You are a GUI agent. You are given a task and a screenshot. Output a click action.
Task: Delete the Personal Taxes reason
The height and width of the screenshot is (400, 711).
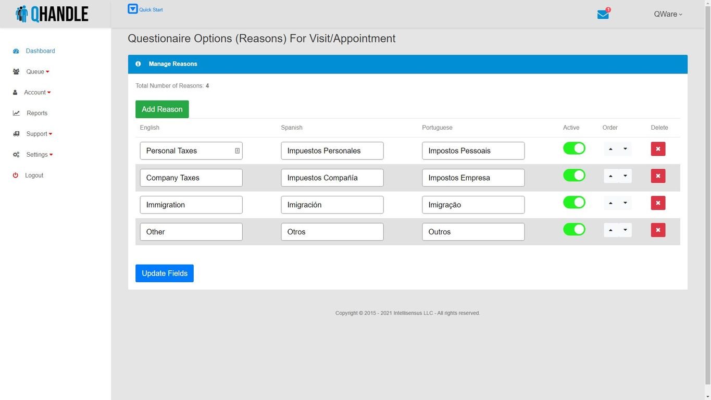658,149
